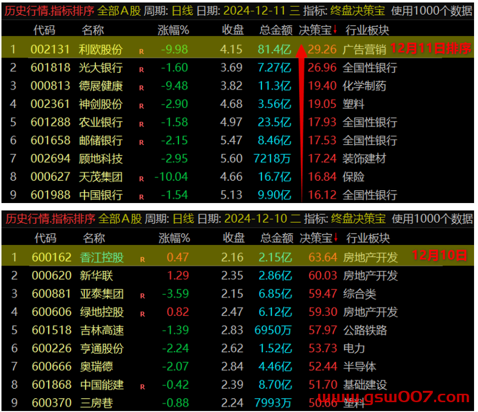Click the date 2024-12-10 二
This screenshot has width=478, height=412.
(x=262, y=219)
